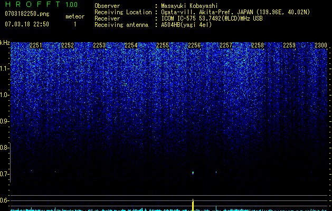Click the file name 0703182250.png

[27, 14]
